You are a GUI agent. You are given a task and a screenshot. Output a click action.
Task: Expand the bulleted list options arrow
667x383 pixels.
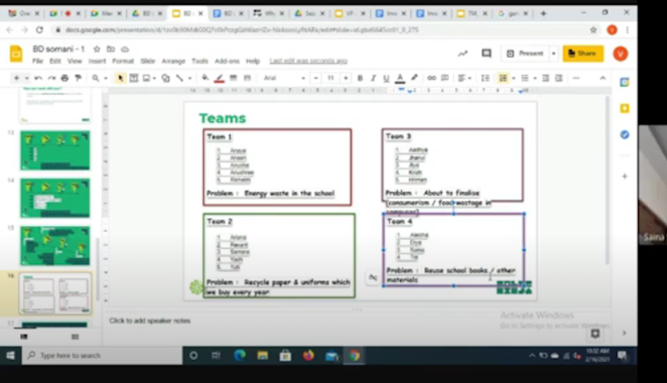click(534, 79)
